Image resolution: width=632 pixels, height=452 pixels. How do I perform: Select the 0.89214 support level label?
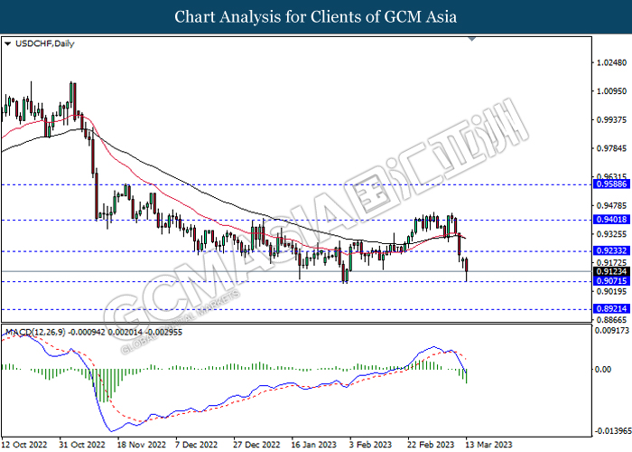[x=611, y=309]
